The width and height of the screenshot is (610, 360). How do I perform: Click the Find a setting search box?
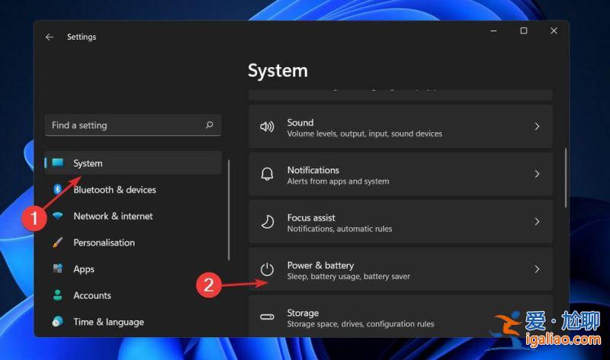click(133, 125)
